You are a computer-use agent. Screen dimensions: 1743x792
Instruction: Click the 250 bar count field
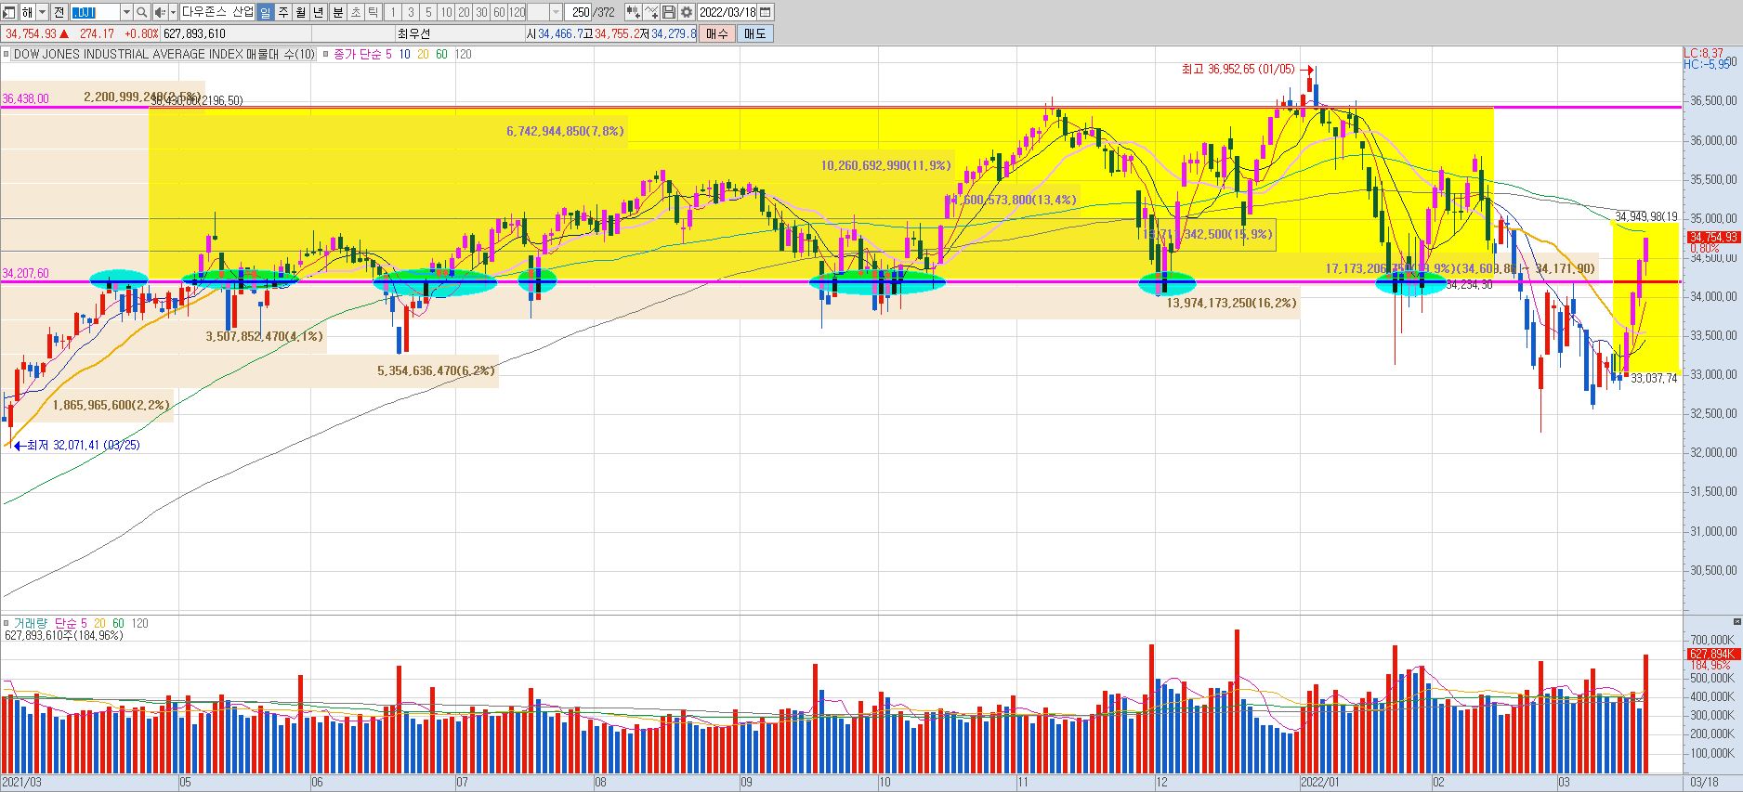(580, 12)
